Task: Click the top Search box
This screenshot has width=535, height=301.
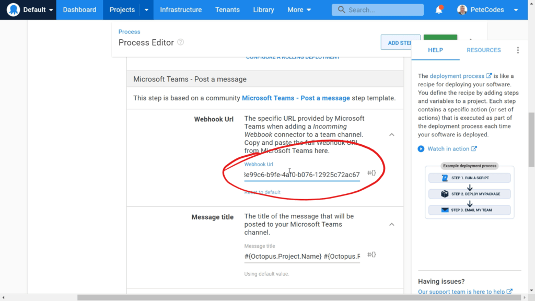Action: click(x=378, y=9)
